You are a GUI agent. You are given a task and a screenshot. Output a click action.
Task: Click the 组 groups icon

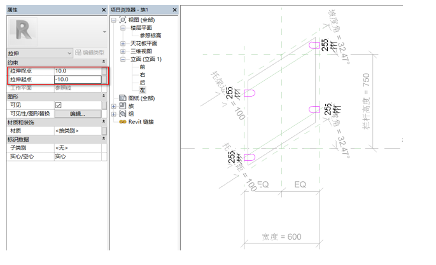[x=123, y=114]
